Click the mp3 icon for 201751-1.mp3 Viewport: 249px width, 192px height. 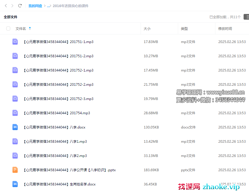coord(15,42)
